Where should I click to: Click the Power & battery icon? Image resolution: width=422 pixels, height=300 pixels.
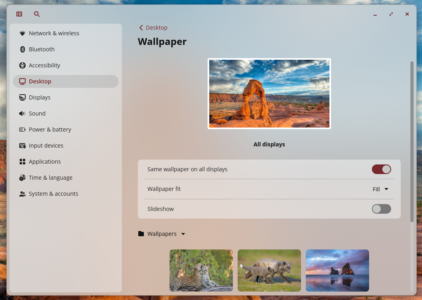(x=22, y=130)
